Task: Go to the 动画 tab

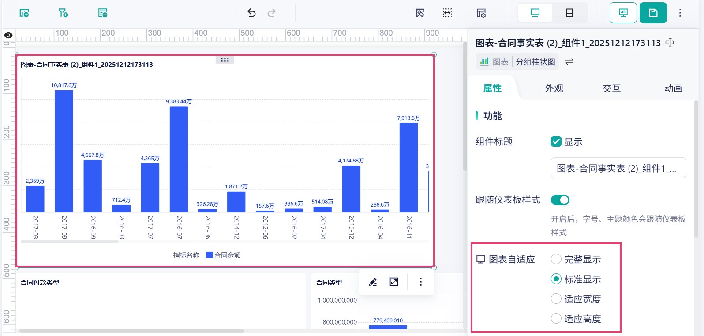Action: pos(673,88)
